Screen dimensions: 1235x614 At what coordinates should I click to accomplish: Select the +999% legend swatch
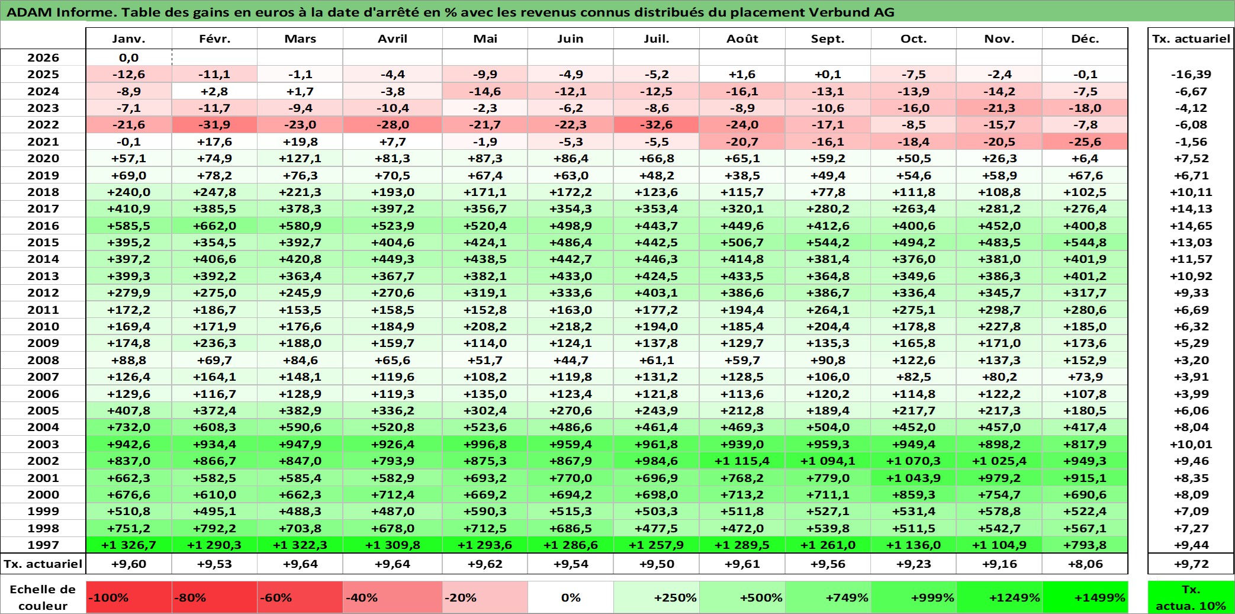[x=914, y=597]
